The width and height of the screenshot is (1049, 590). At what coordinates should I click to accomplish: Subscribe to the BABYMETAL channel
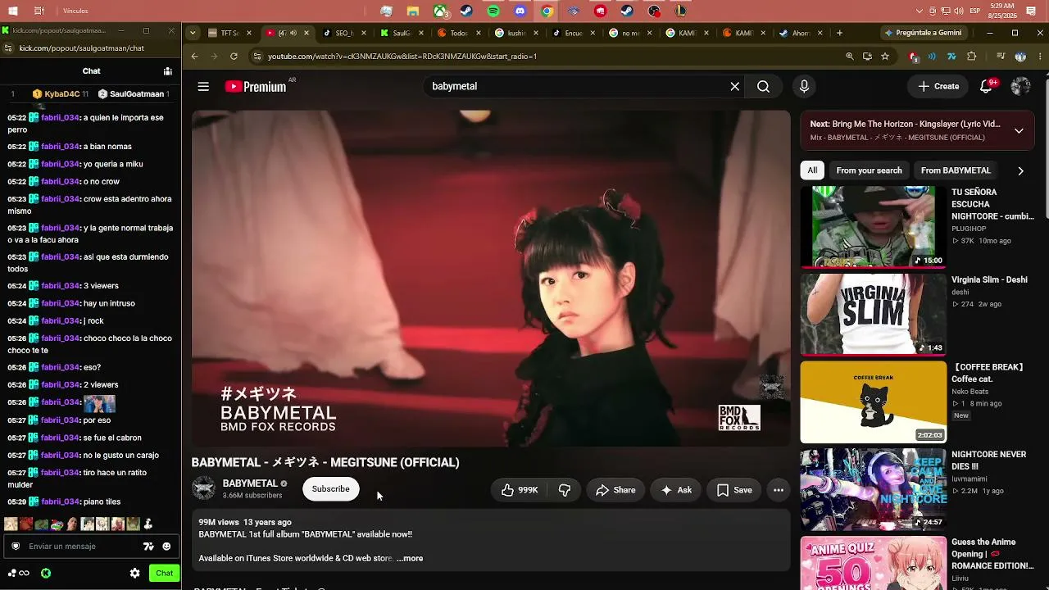point(330,489)
